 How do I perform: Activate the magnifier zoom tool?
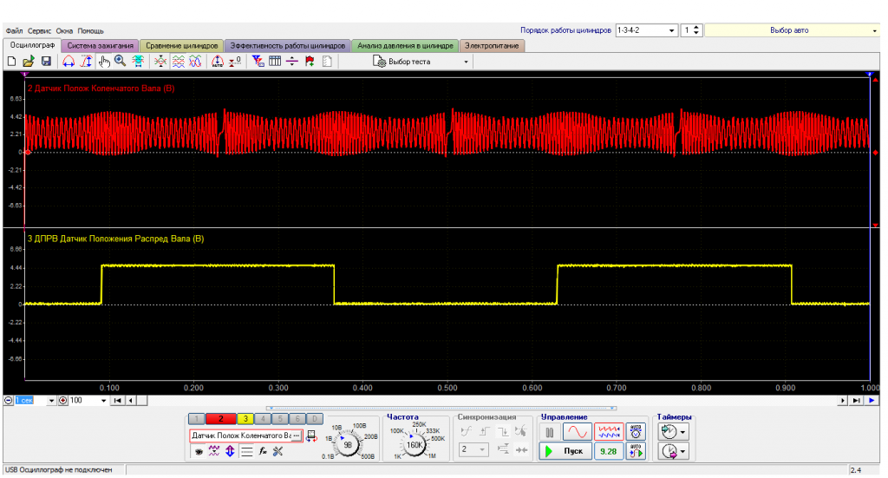[120, 62]
